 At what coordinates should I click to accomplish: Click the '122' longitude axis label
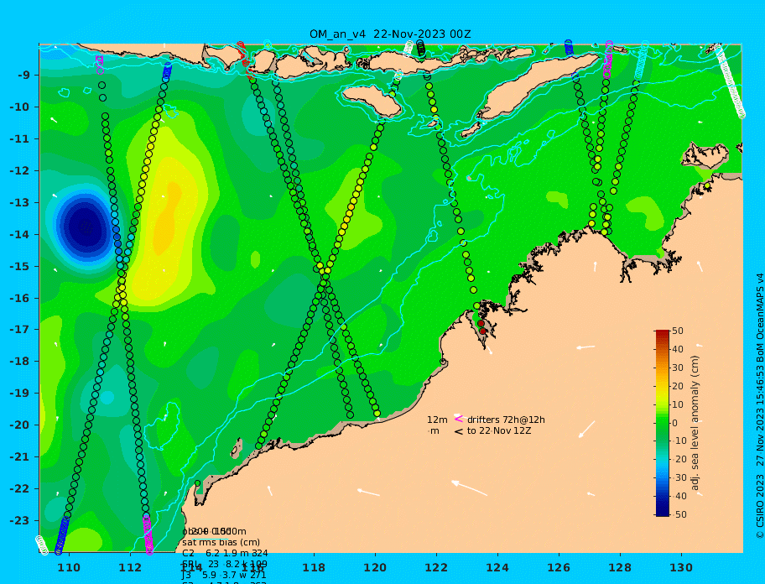436,567
